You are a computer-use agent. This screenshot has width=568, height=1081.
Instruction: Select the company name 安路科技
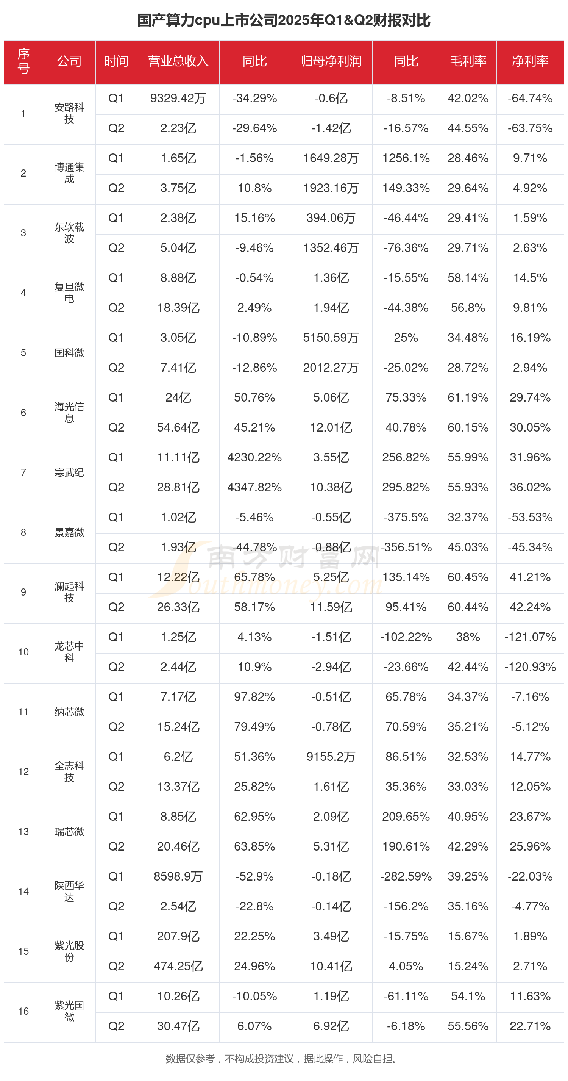pos(69,113)
